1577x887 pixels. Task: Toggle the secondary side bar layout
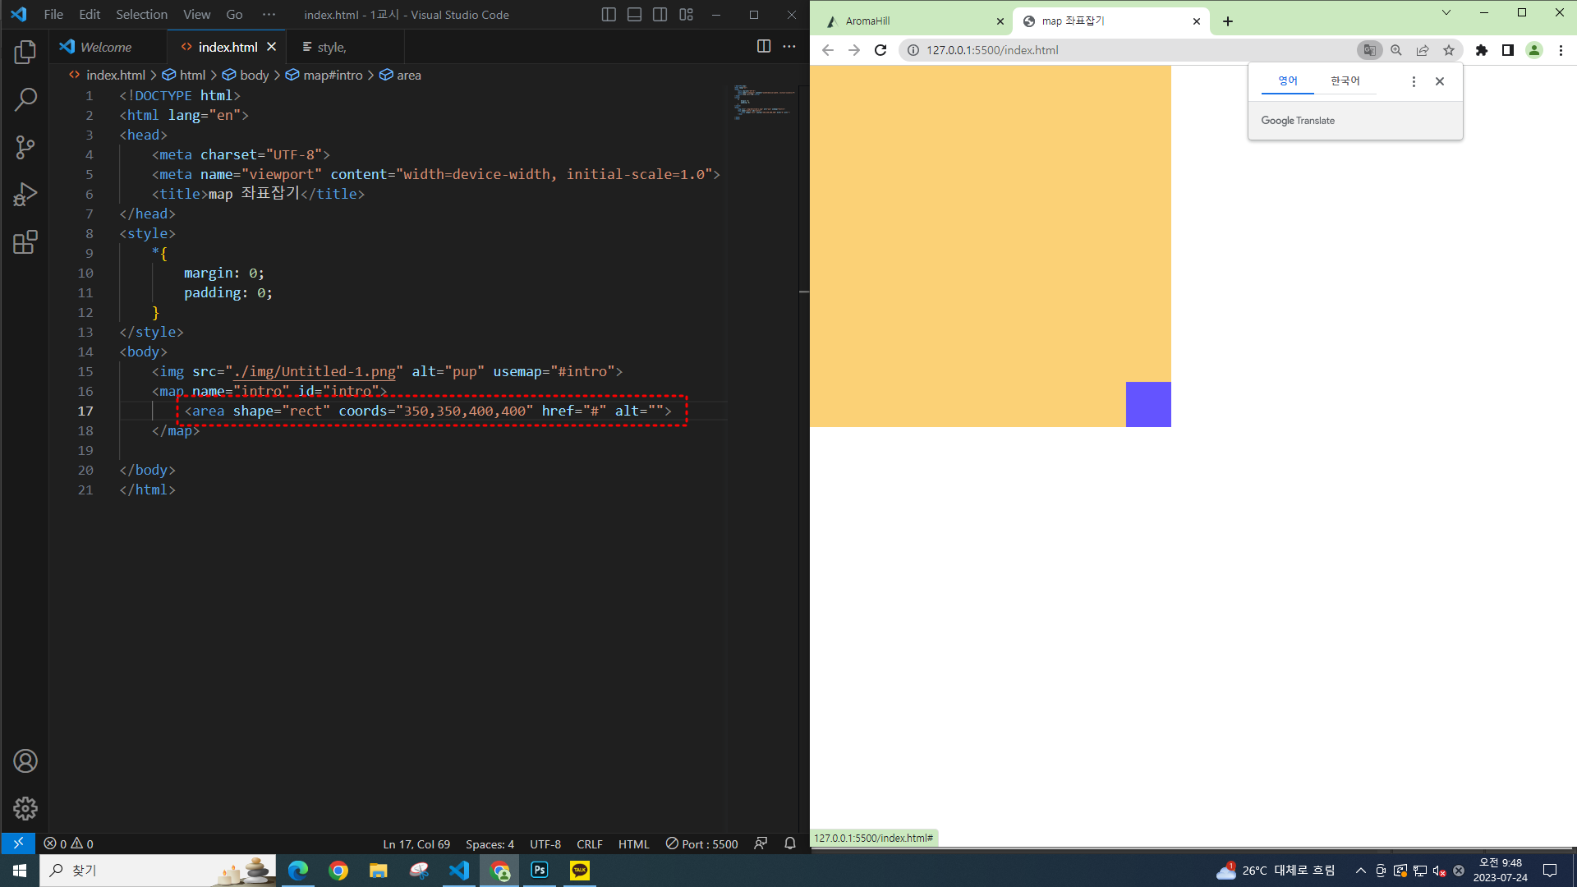click(x=660, y=15)
